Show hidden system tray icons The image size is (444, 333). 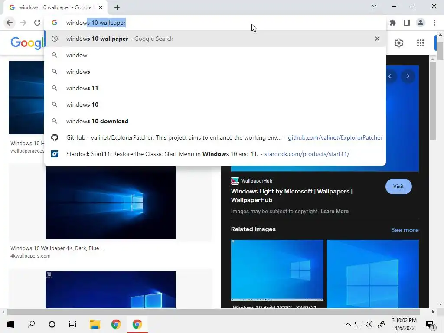point(348,324)
